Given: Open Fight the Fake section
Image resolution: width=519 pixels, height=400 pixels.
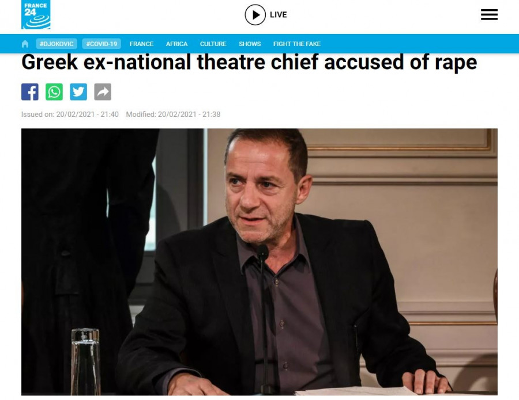Looking at the screenshot, I should point(296,44).
